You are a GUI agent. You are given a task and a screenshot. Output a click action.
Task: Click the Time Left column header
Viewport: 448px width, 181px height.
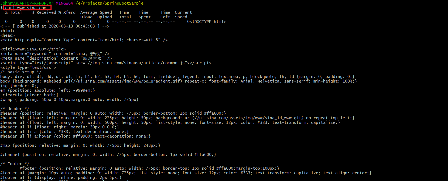[165, 15]
